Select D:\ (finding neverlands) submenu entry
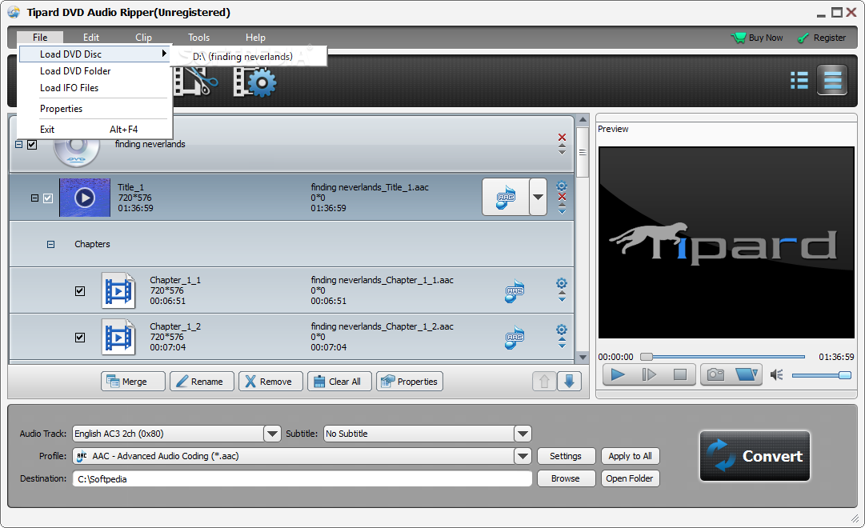 [x=248, y=56]
